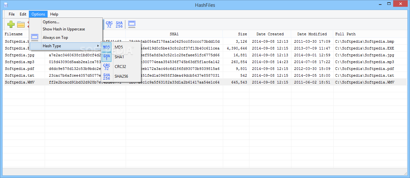Click size value 16,881
The width and height of the screenshot is (410, 178).
(x=240, y=55)
